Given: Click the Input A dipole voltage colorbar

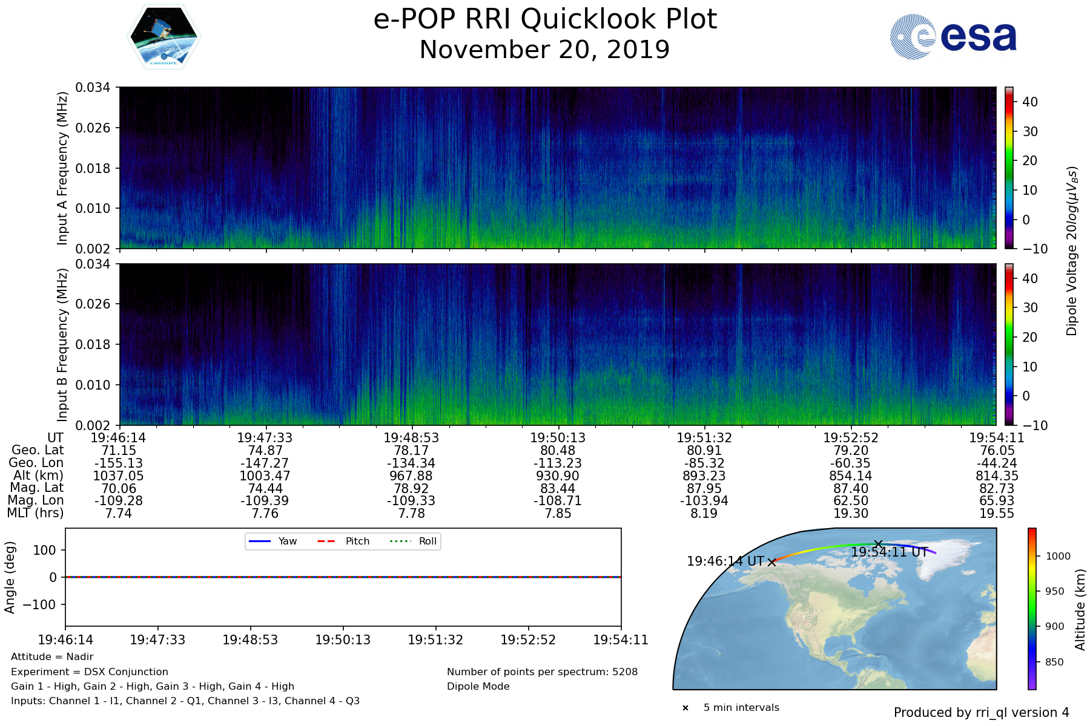Looking at the screenshot, I should pos(1009,168).
